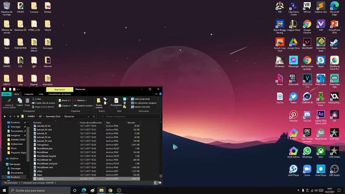Select the ANIMACIONES folder in navigation pane
This screenshot has height=194, width=345.
(x=16, y=140)
